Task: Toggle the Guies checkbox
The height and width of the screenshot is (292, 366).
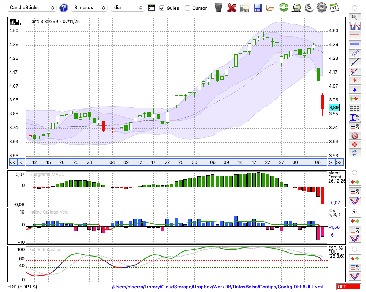Action: click(x=161, y=8)
